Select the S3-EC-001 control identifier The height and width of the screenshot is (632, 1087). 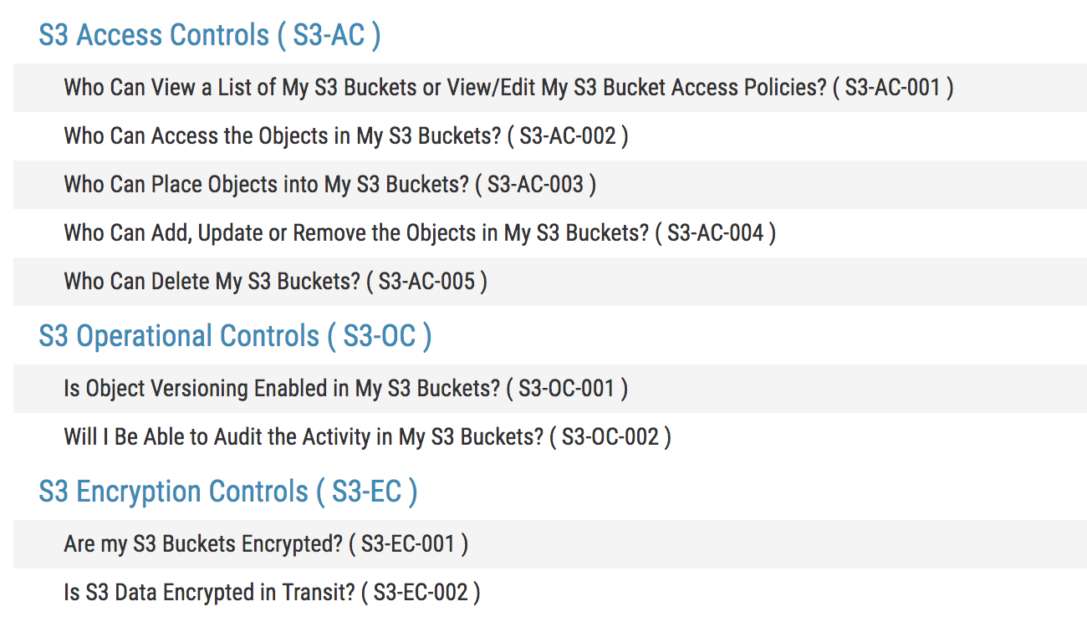(x=408, y=544)
